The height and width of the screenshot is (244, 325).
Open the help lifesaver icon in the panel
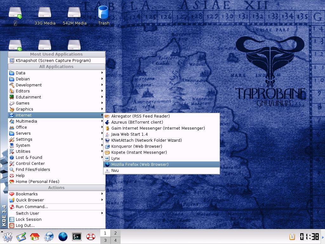[x=90, y=236]
